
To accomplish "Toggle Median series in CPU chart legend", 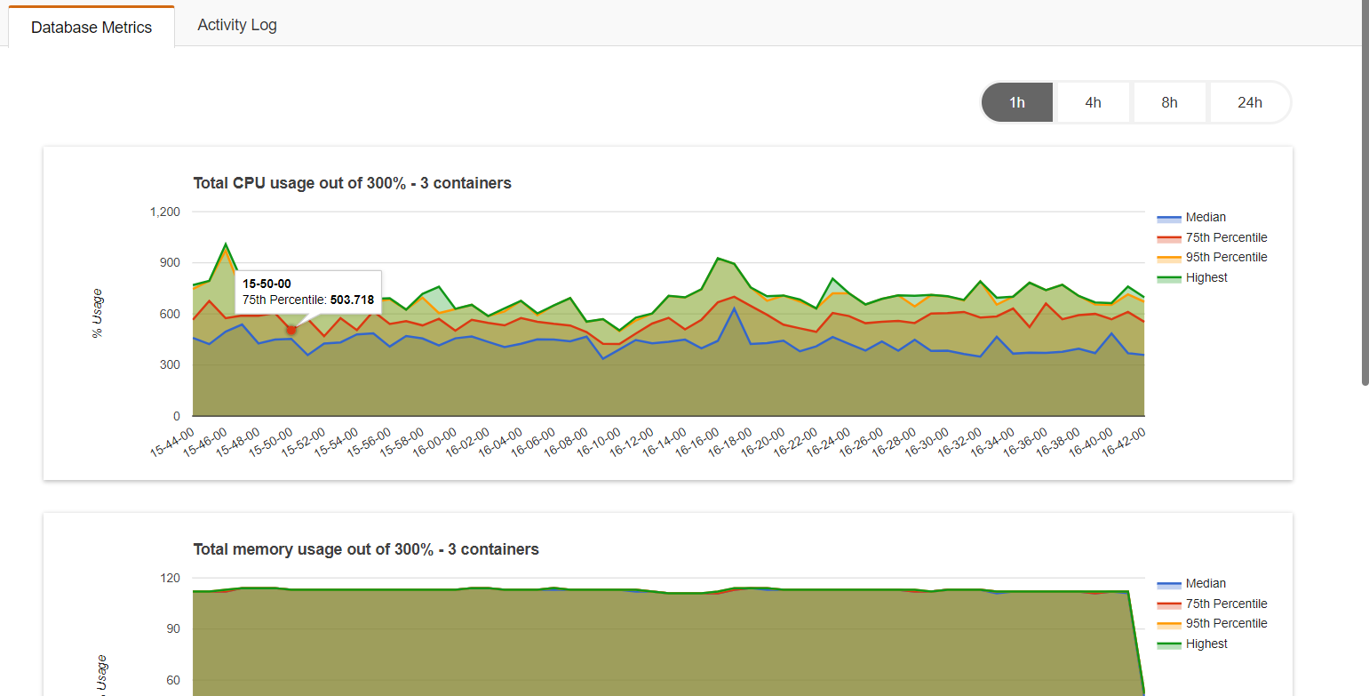I will [1191, 217].
